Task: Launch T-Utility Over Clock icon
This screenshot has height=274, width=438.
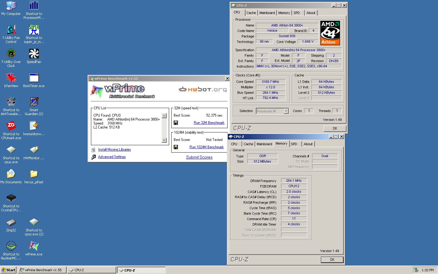Action: 11,54
